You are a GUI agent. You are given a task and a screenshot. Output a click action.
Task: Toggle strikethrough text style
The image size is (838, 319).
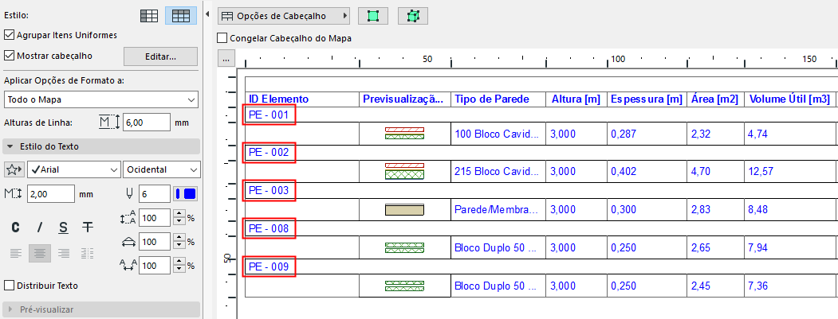click(88, 228)
